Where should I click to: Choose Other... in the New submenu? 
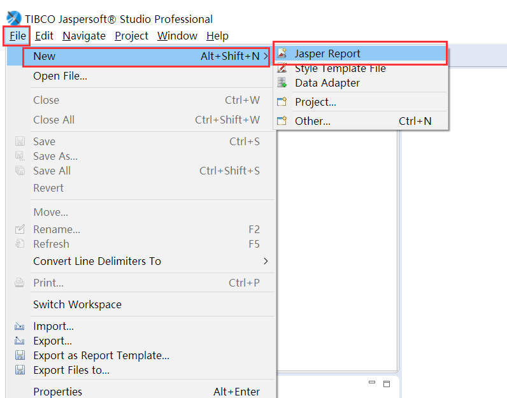(x=361, y=121)
